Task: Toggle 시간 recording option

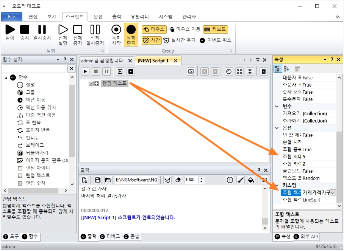Action: [x=152, y=40]
